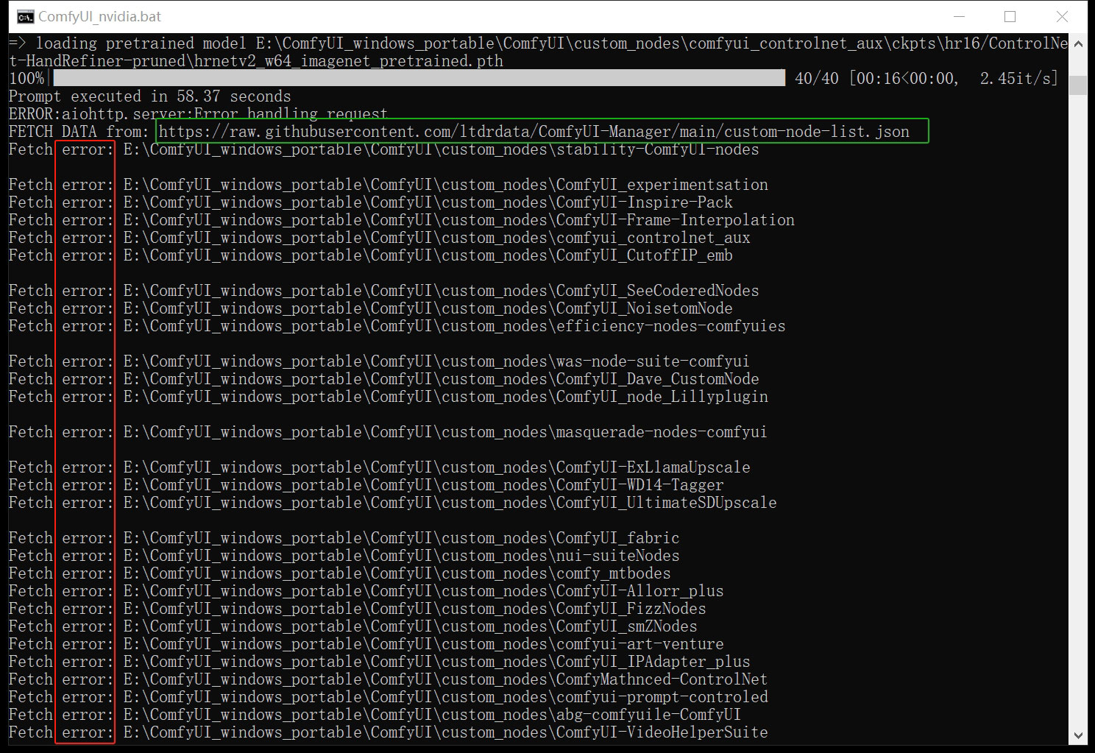Click the ComfyUI_SeeCoderedNodes path line
Screen dimensions: 1095x753
[x=383, y=291]
